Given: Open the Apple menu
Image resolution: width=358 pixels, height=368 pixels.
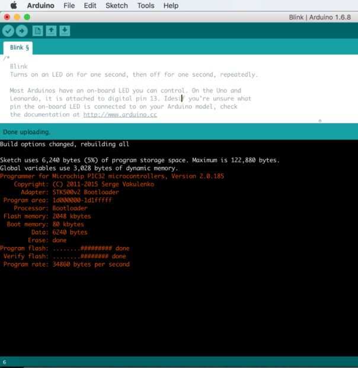Looking at the screenshot, I should (14, 5).
